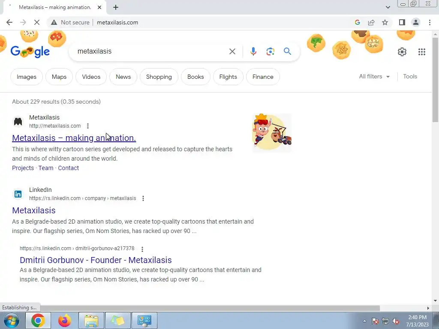Screen dimensions: 439x329
Task: Go back to the previous page
Action: coord(9,22)
